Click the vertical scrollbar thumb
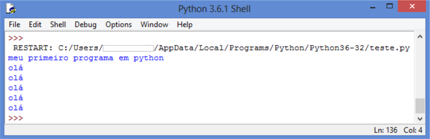 [420, 106]
